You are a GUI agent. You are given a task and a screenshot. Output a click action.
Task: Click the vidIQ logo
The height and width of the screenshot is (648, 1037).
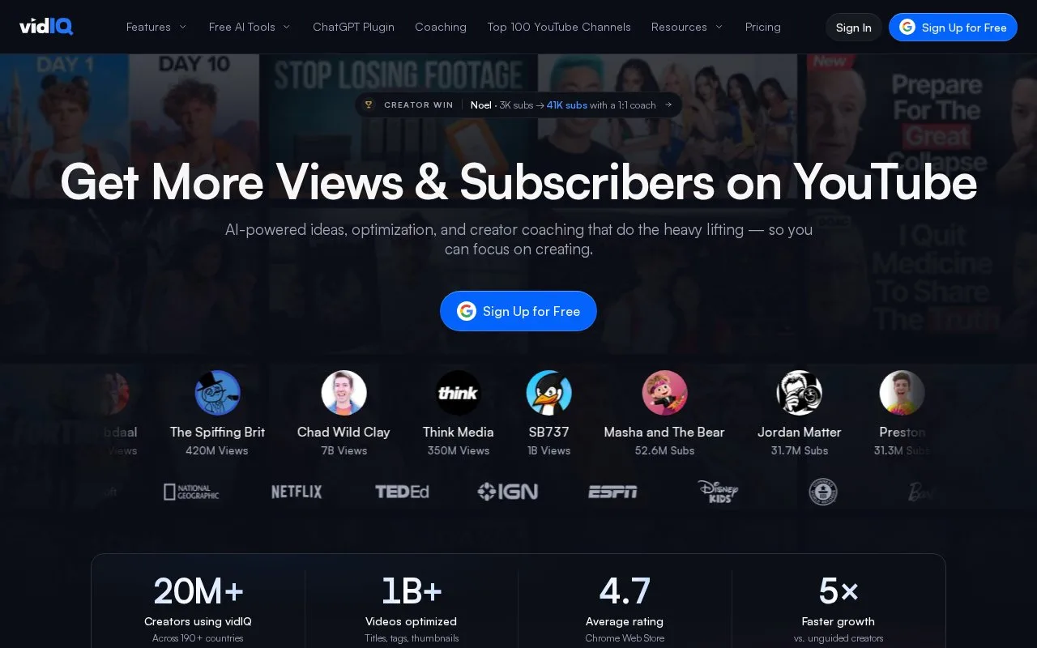46,27
